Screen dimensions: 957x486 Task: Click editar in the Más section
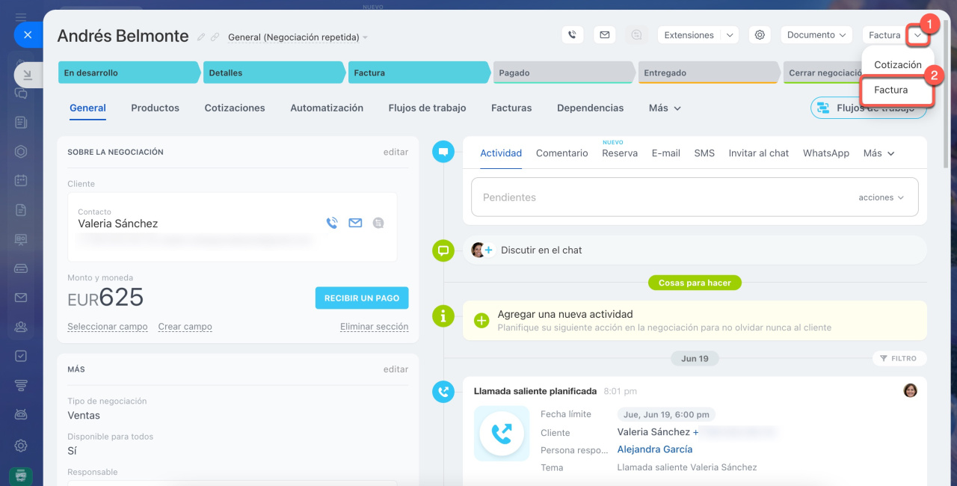pyautogui.click(x=396, y=369)
